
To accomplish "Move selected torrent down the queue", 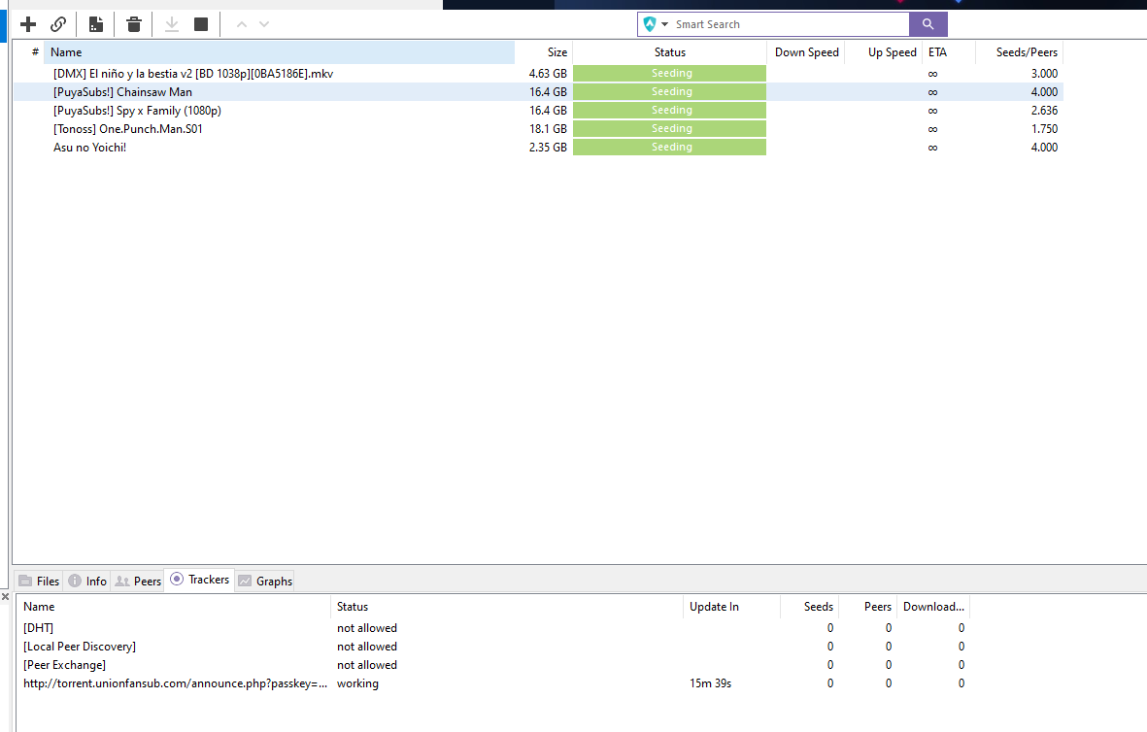I will point(264,25).
